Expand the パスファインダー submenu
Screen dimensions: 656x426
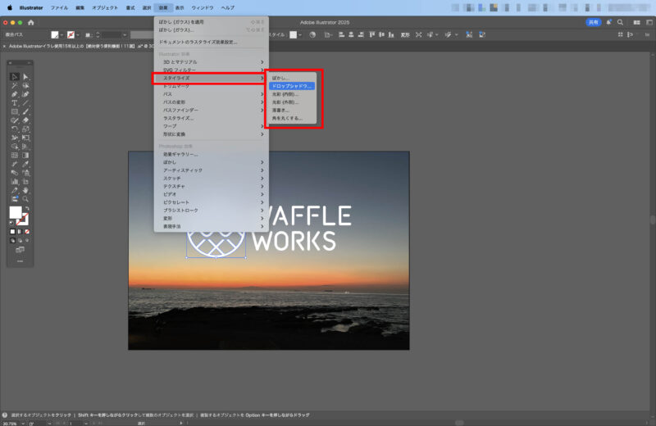210,110
